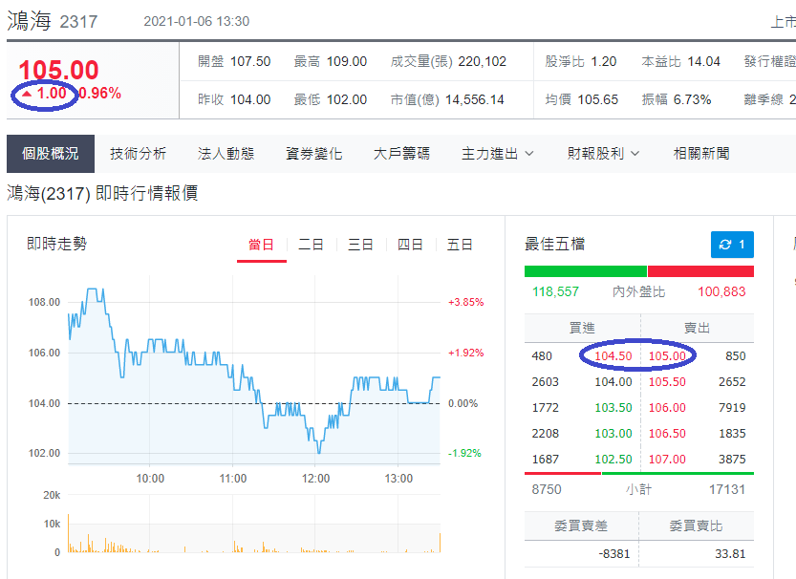Click the green inner-volume ratio bar

point(586,271)
